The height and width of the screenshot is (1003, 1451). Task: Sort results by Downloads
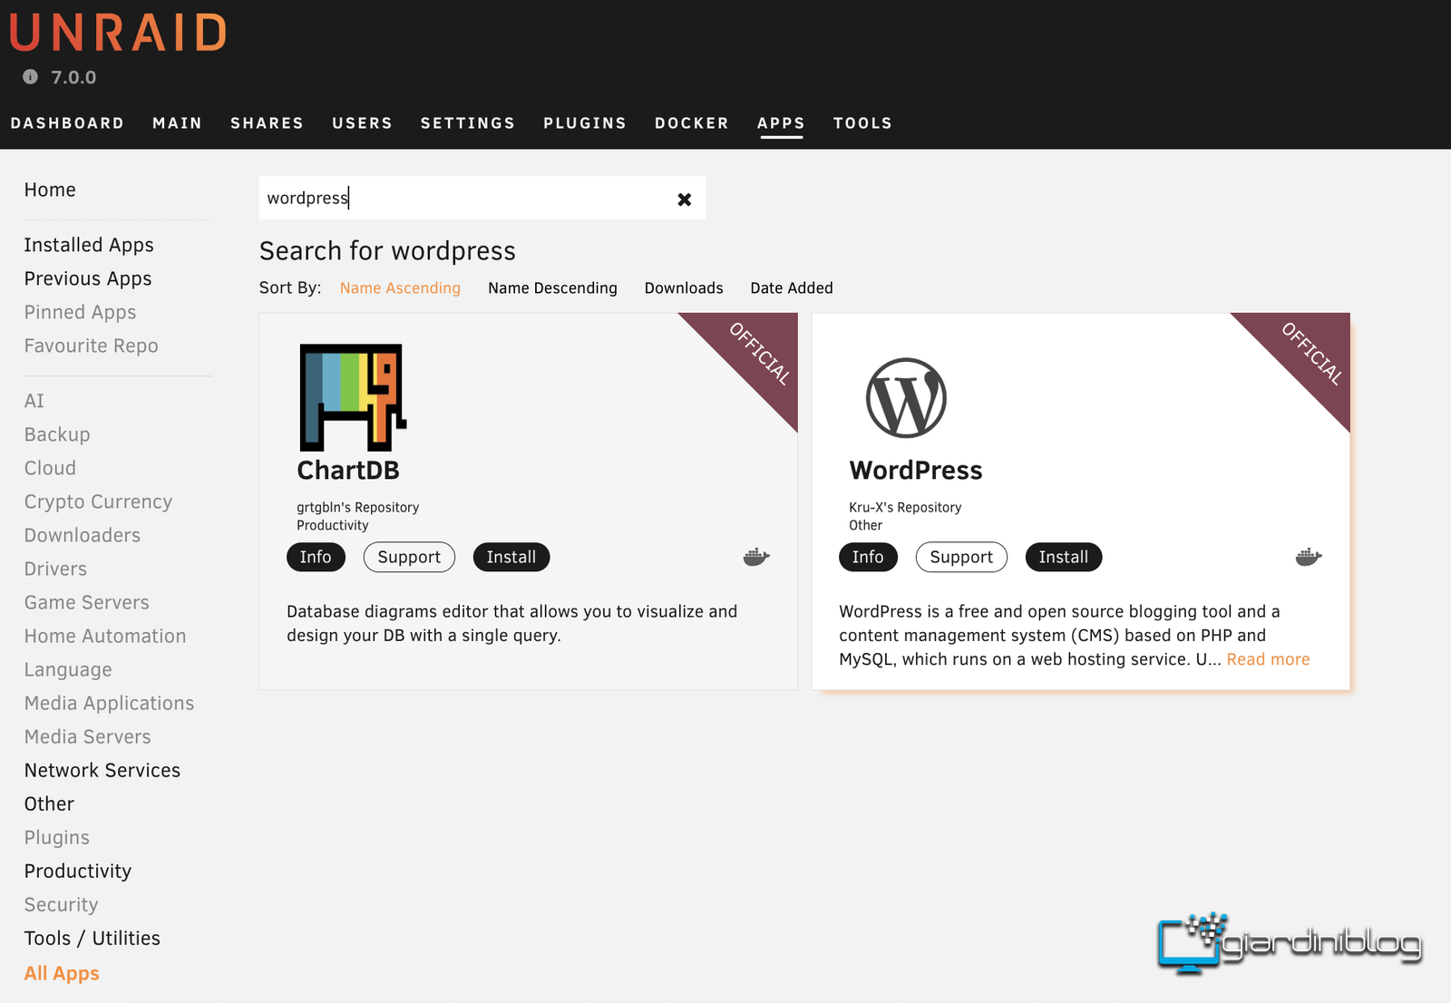[684, 288]
